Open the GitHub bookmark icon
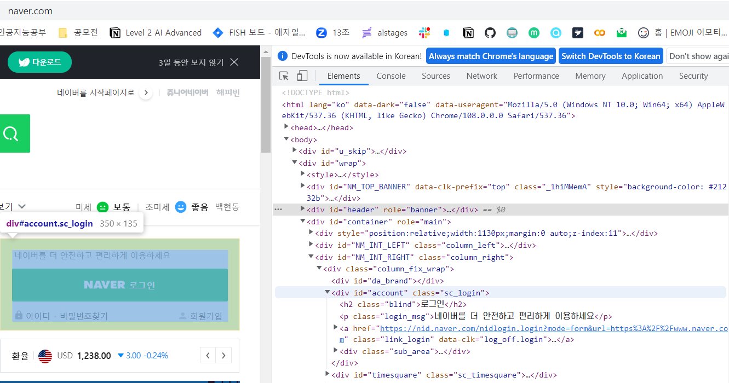 click(x=490, y=33)
